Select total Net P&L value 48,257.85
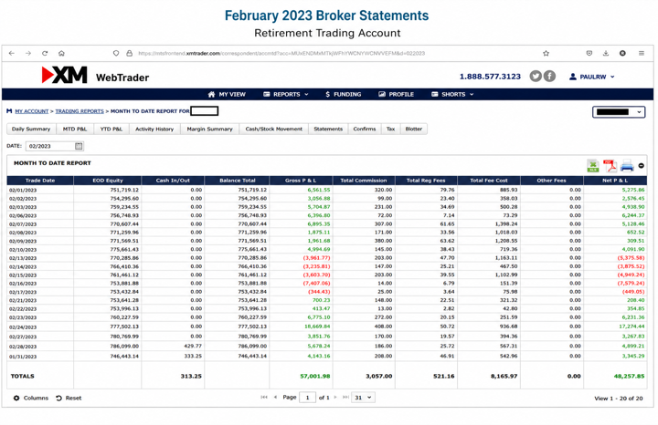Viewport: 658px width, 425px height. point(629,376)
